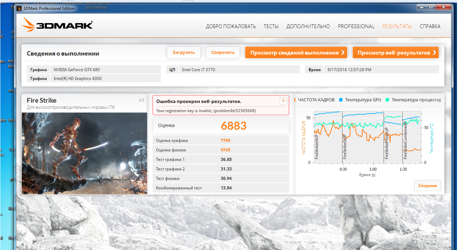Viewport: 458px width, 250px height.
Task: Open the СПРАВКА help tab
Action: click(430, 26)
